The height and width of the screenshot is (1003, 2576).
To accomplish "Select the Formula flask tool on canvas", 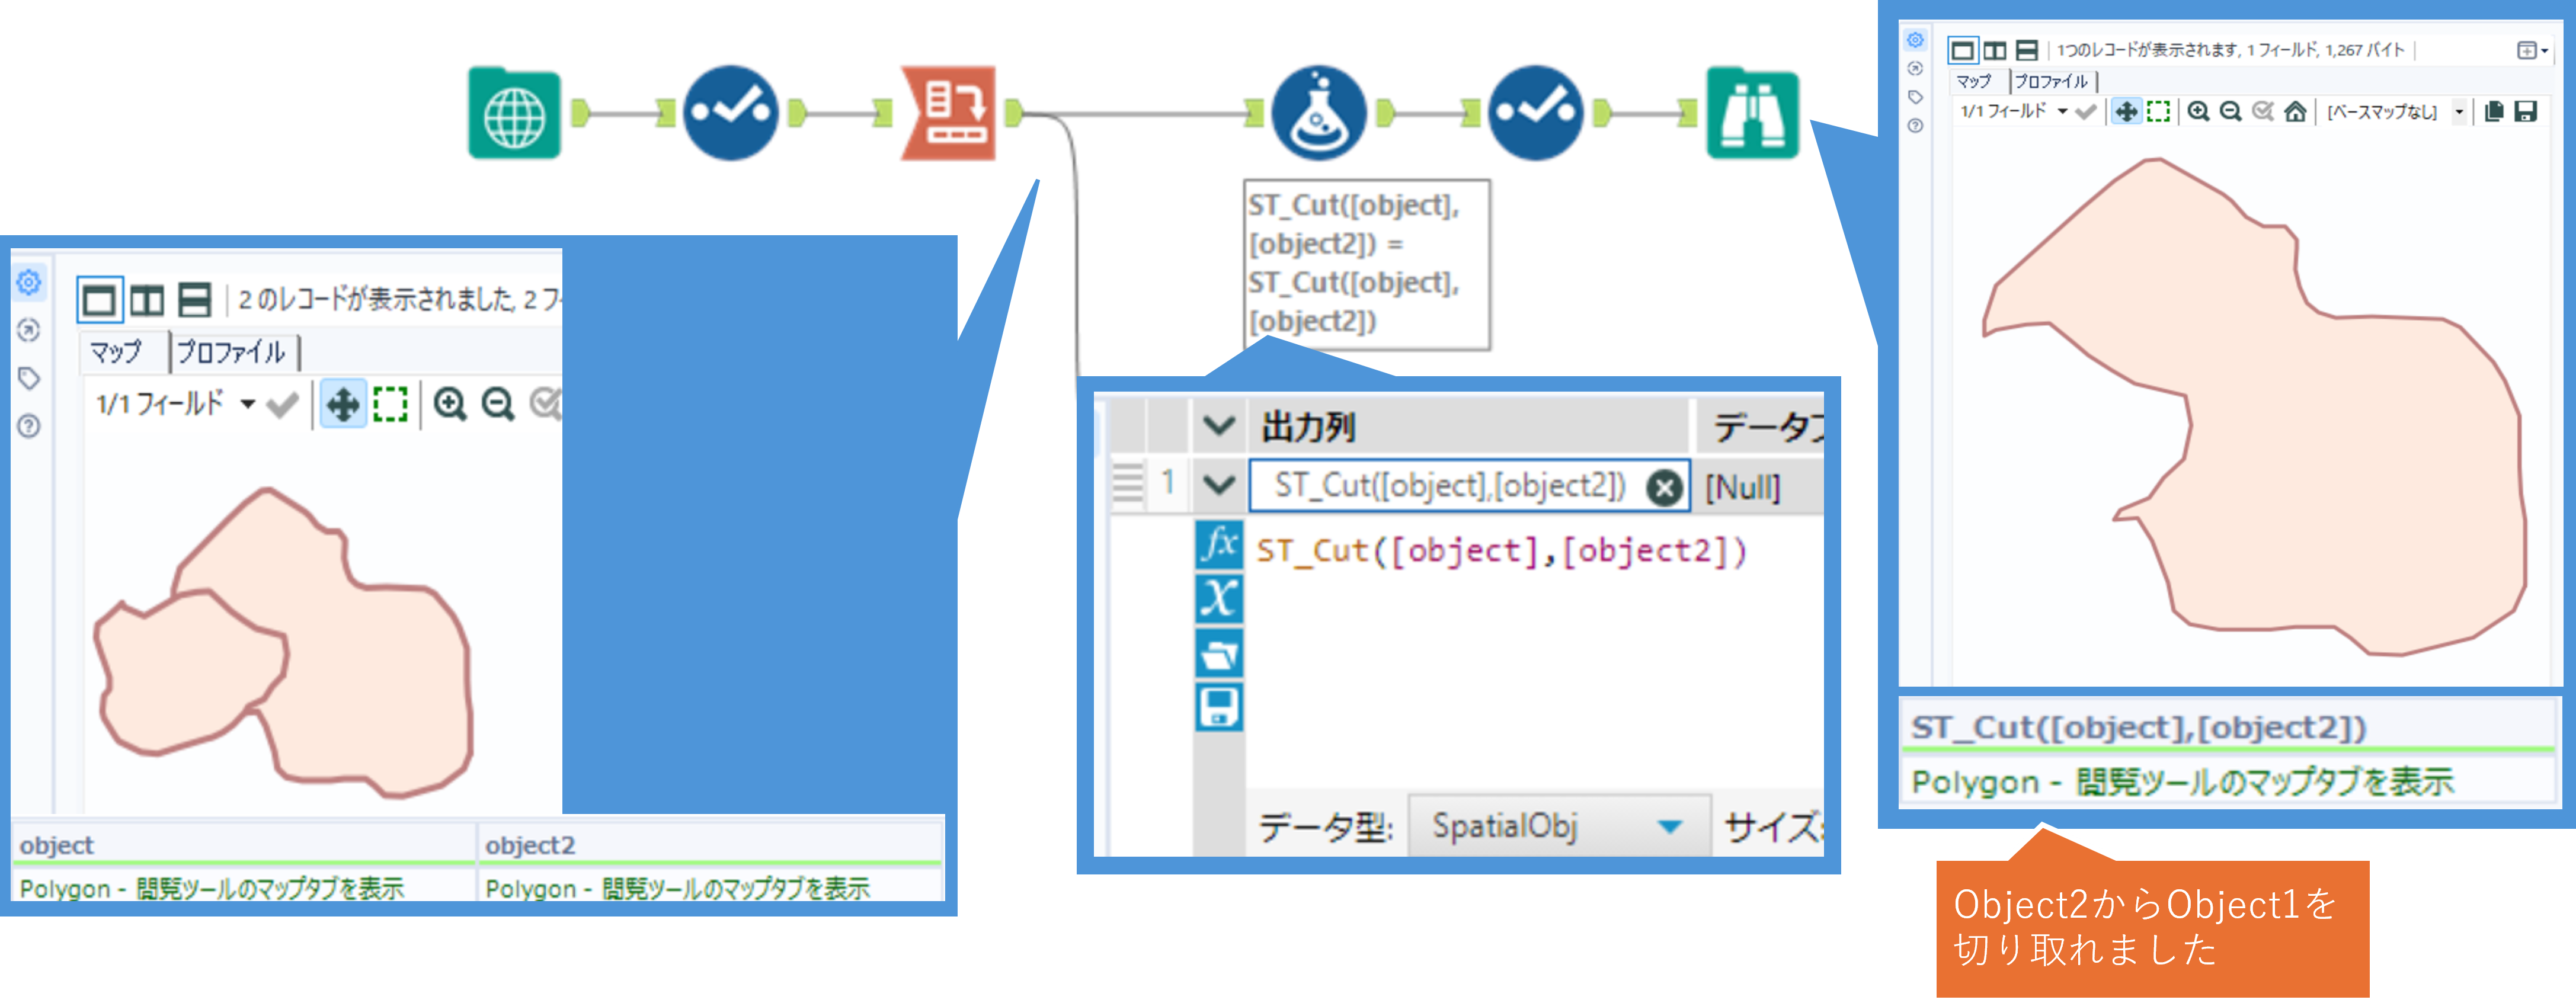I will pos(1318,114).
